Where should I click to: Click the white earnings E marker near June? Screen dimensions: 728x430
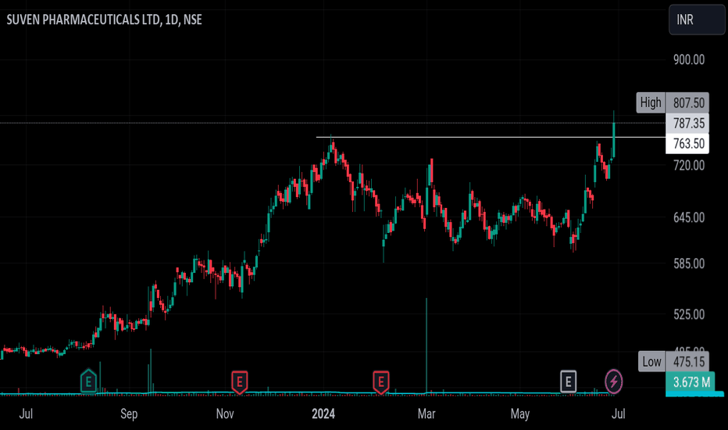tap(569, 382)
